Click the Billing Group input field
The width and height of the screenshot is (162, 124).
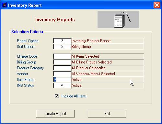click(x=62, y=62)
